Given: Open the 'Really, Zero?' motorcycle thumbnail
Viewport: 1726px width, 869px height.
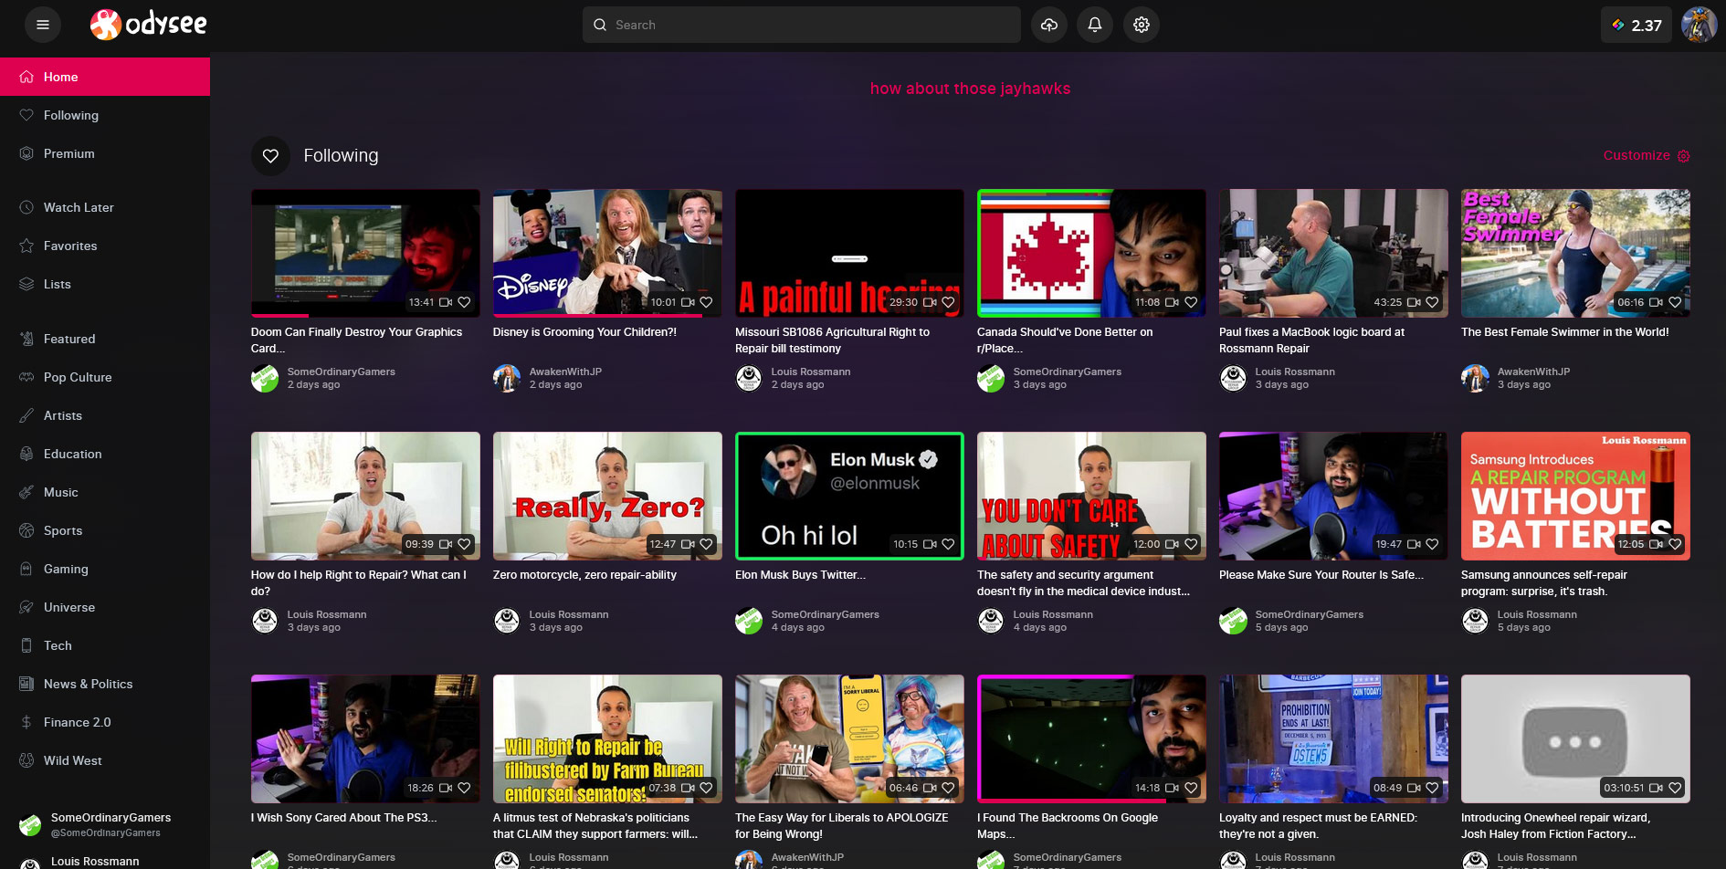Looking at the screenshot, I should pyautogui.click(x=607, y=496).
